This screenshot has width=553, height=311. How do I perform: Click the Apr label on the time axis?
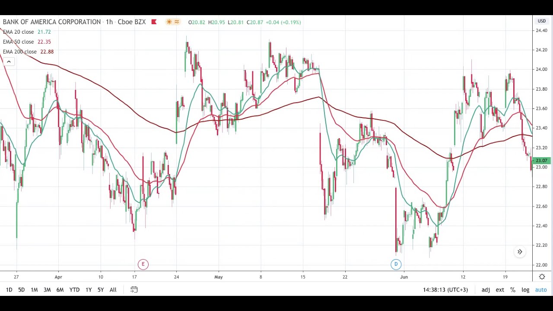58,277
